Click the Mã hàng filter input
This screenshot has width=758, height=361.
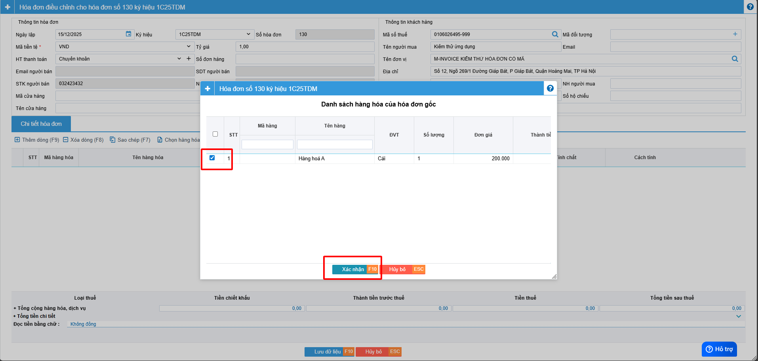267,144
